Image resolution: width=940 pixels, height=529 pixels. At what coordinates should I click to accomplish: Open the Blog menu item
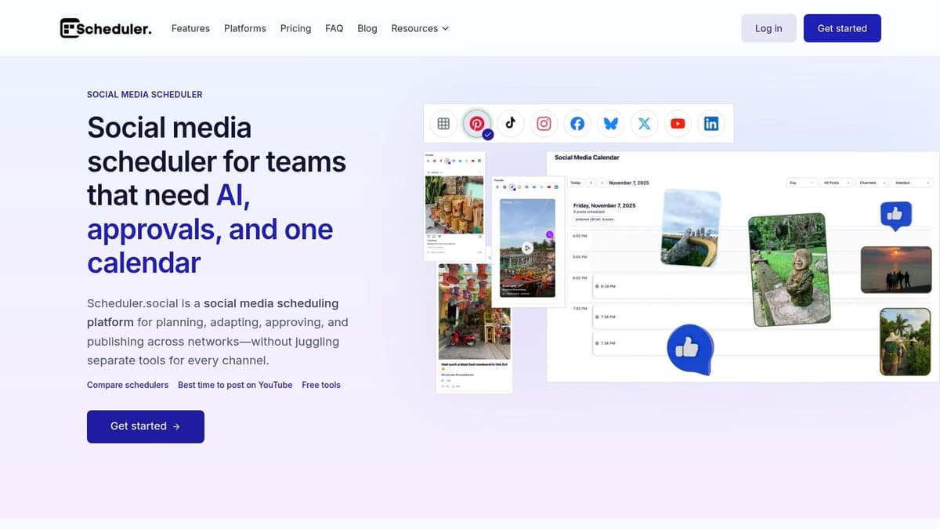367,28
